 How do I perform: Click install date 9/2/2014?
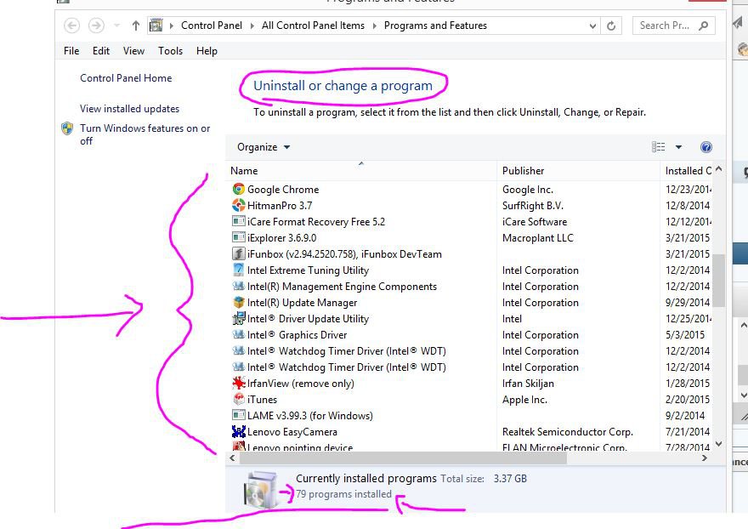pos(685,416)
